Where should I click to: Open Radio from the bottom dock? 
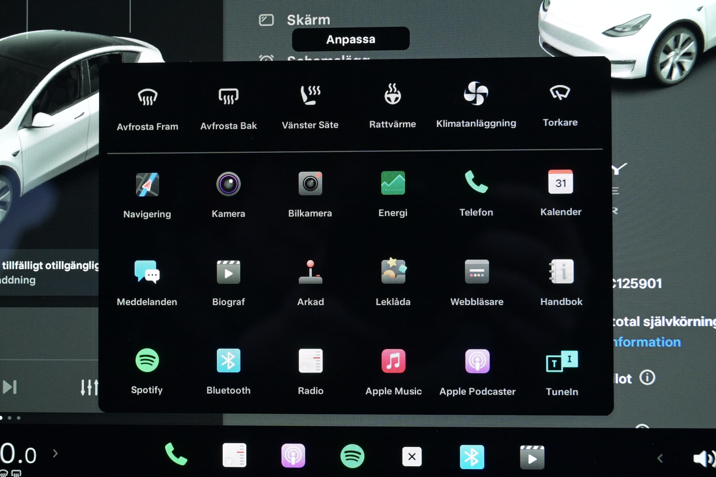(234, 455)
